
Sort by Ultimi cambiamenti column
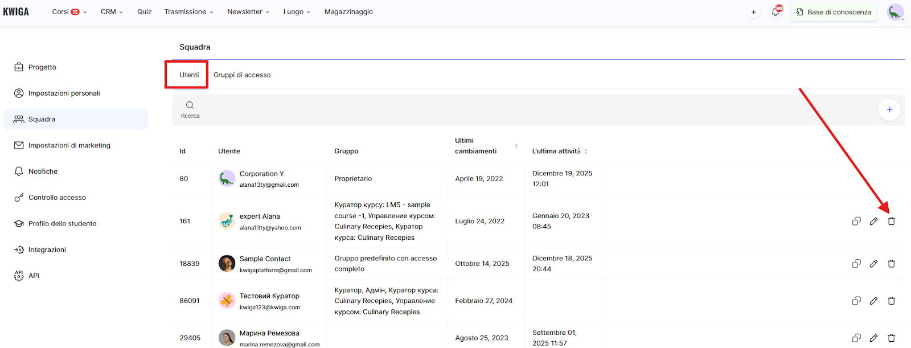516,146
